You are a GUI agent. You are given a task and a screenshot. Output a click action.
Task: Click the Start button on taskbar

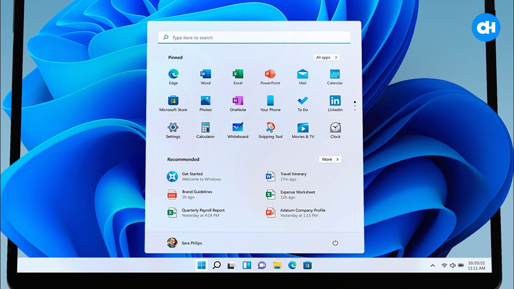tap(201, 265)
